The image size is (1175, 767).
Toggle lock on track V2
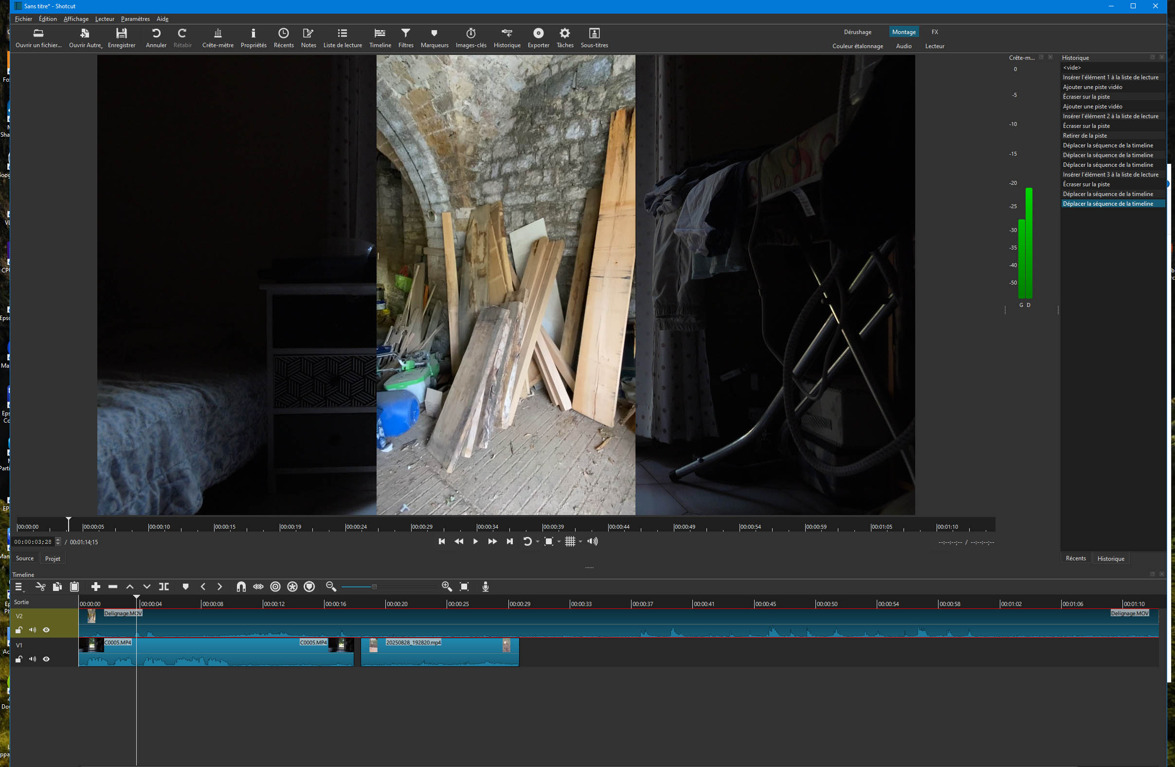19,630
